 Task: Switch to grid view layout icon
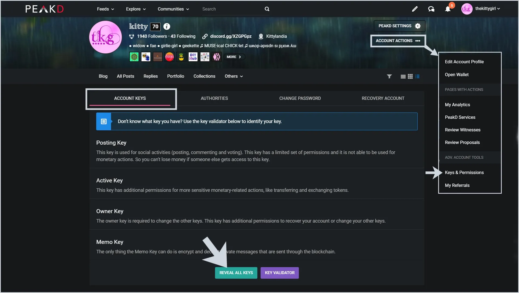pos(410,76)
